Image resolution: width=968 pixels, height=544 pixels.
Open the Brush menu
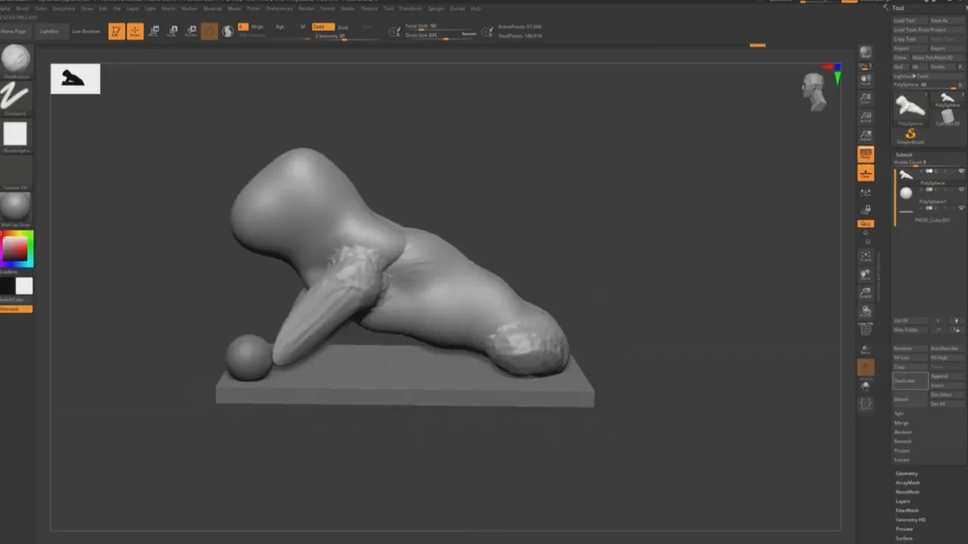(x=22, y=8)
